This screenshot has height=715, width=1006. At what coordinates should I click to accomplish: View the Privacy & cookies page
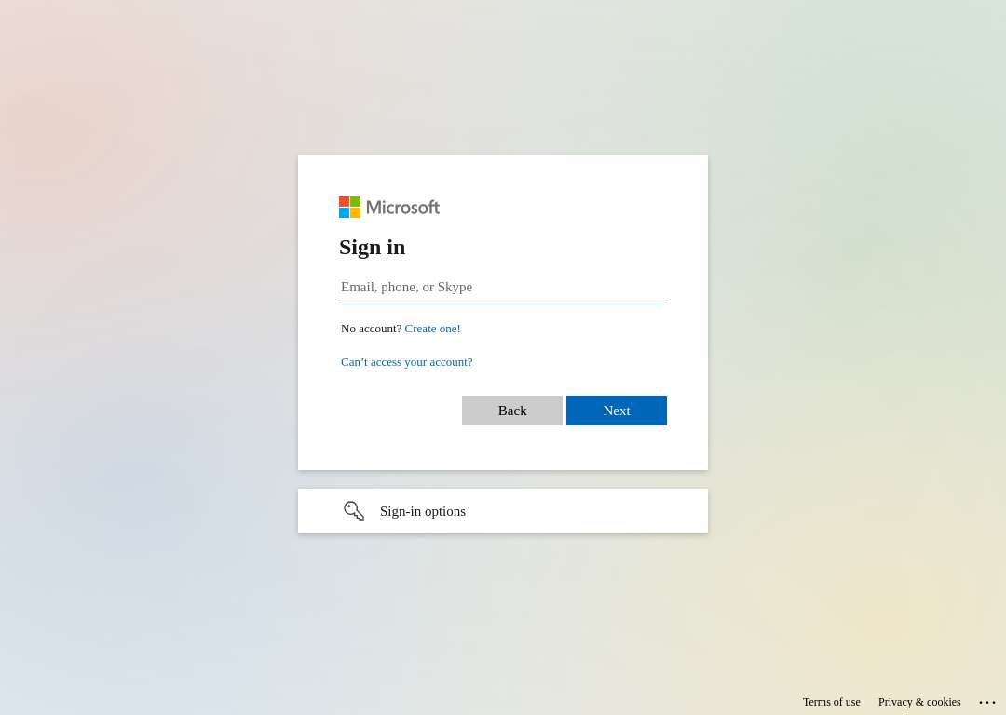coord(919,702)
